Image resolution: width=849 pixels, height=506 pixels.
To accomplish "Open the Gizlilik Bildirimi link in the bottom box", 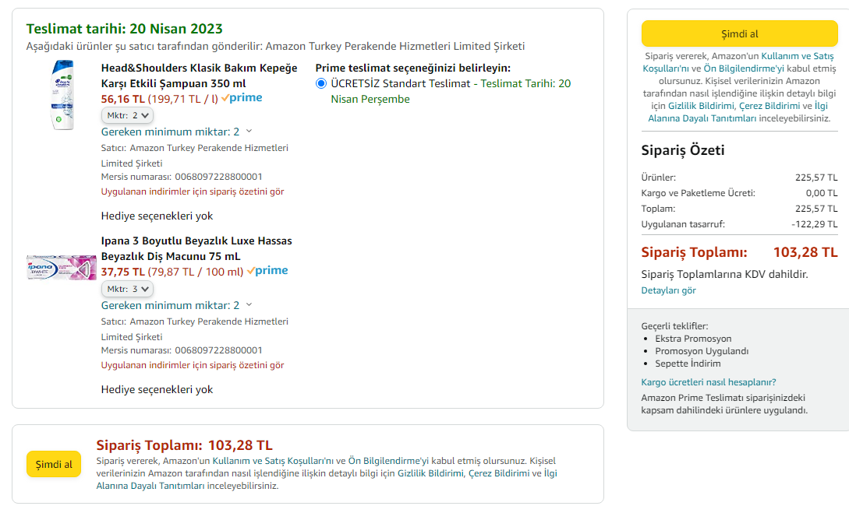I will 430,473.
